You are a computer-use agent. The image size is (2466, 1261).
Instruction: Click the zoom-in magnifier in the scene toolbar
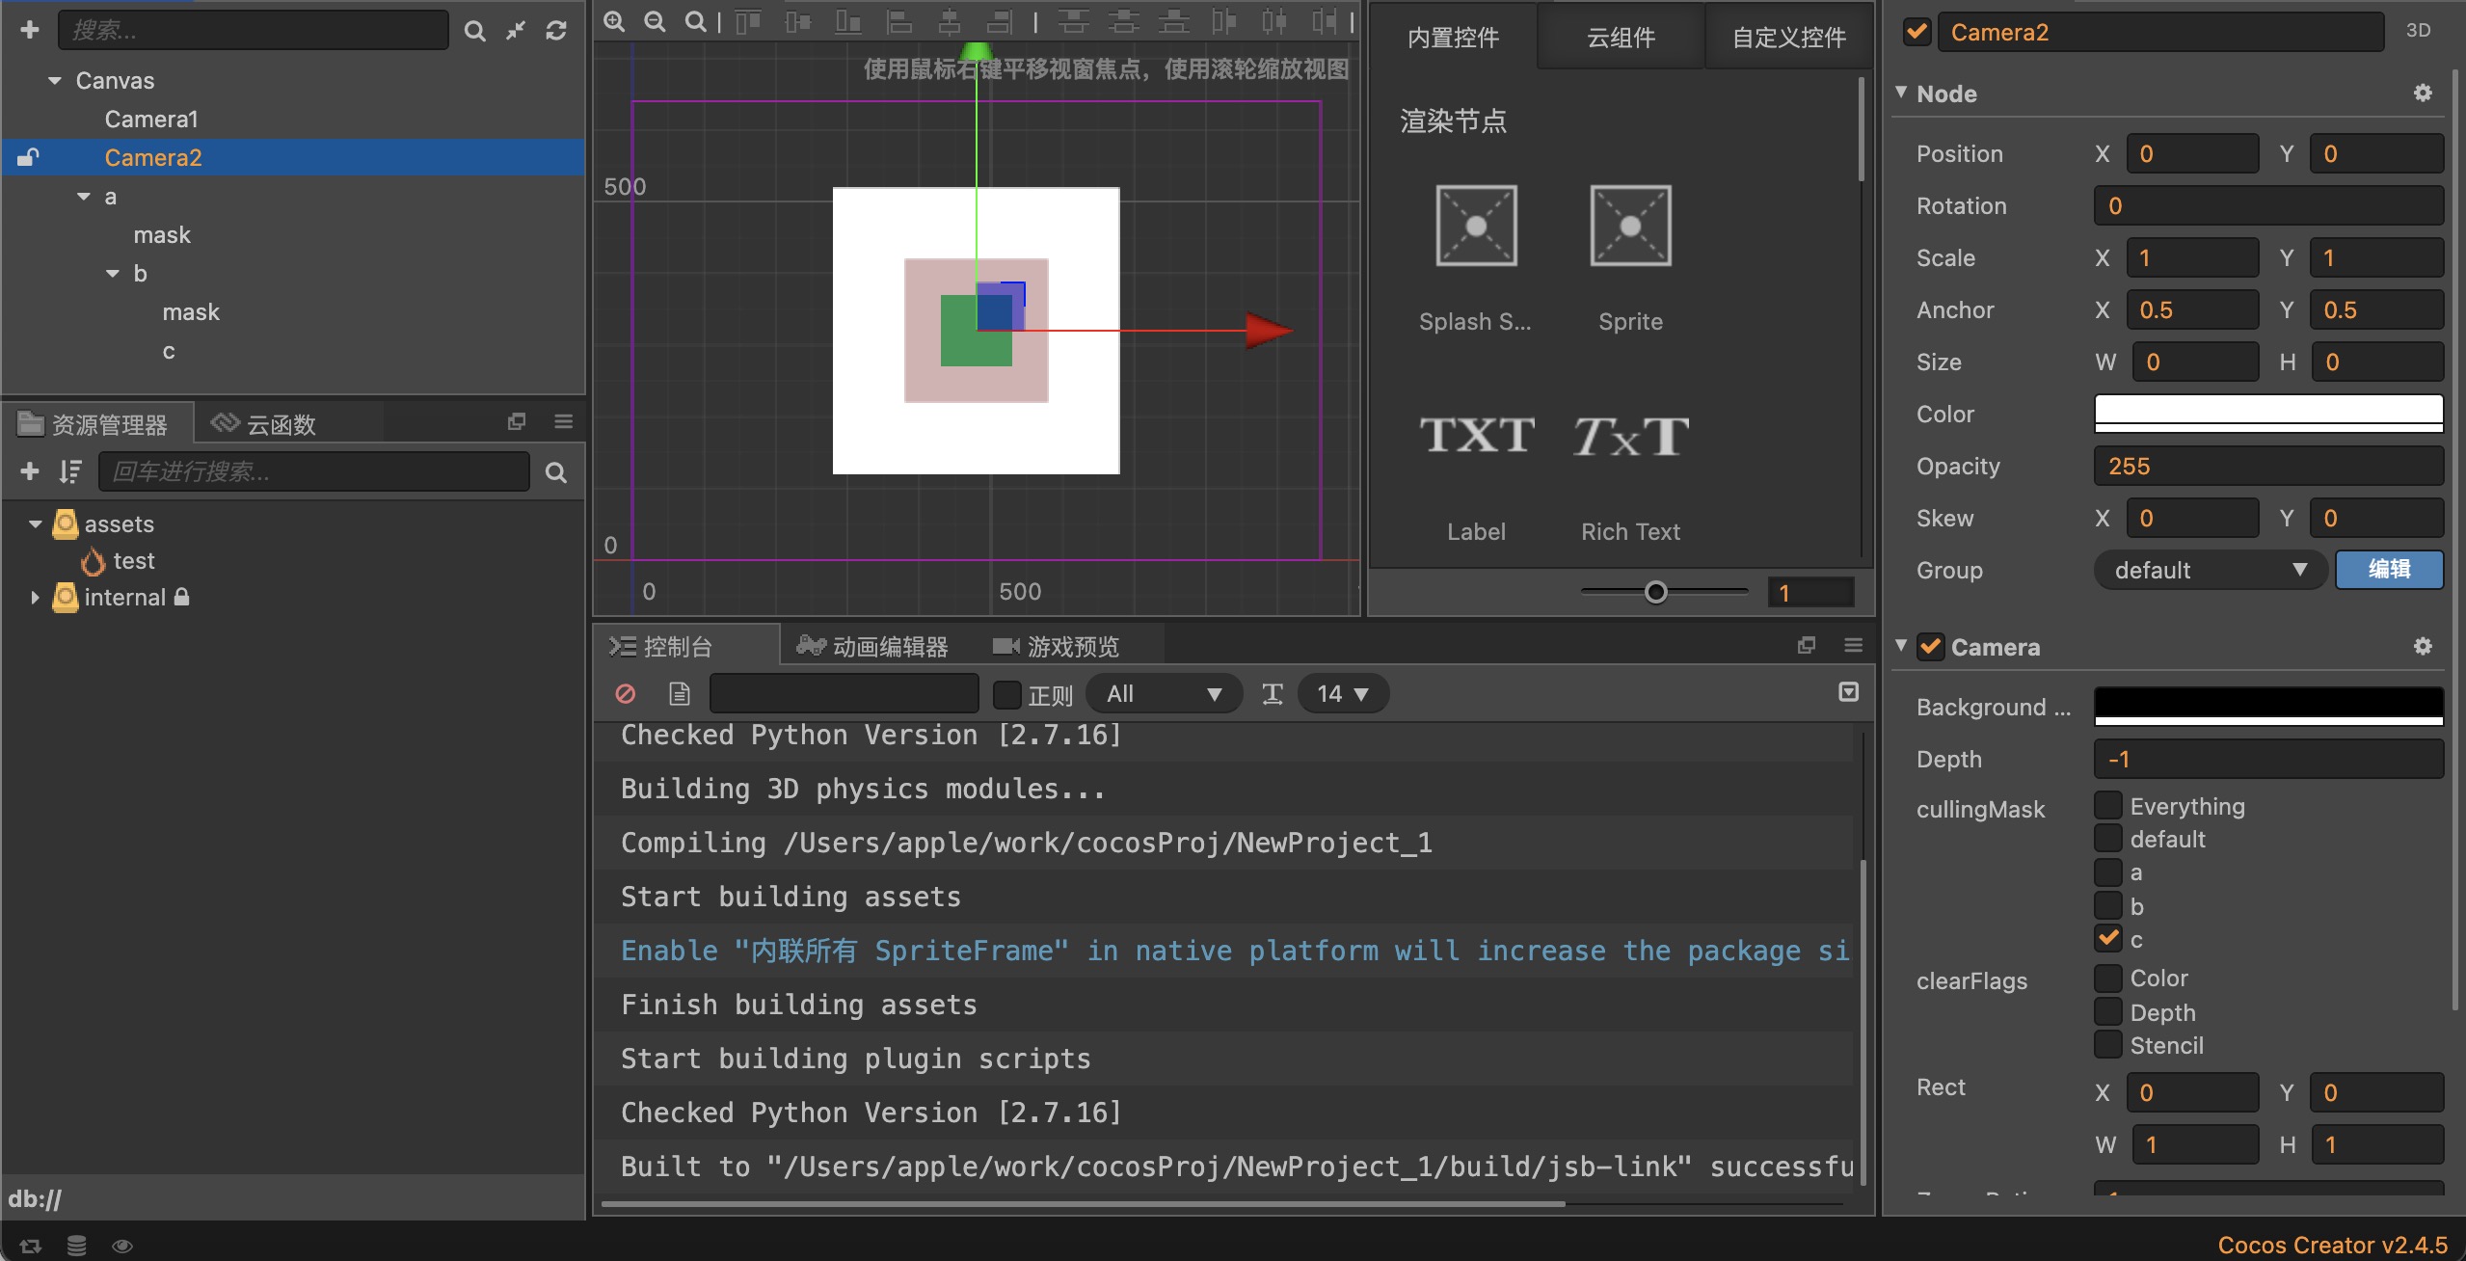pyautogui.click(x=616, y=21)
